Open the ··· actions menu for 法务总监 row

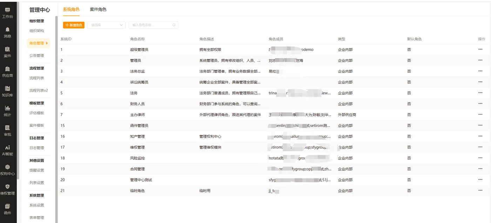tap(480, 71)
